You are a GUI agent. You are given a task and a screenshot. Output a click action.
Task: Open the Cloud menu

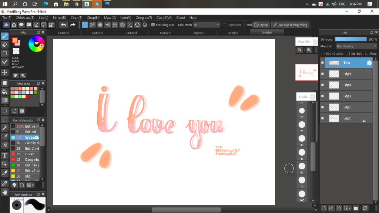181,18
